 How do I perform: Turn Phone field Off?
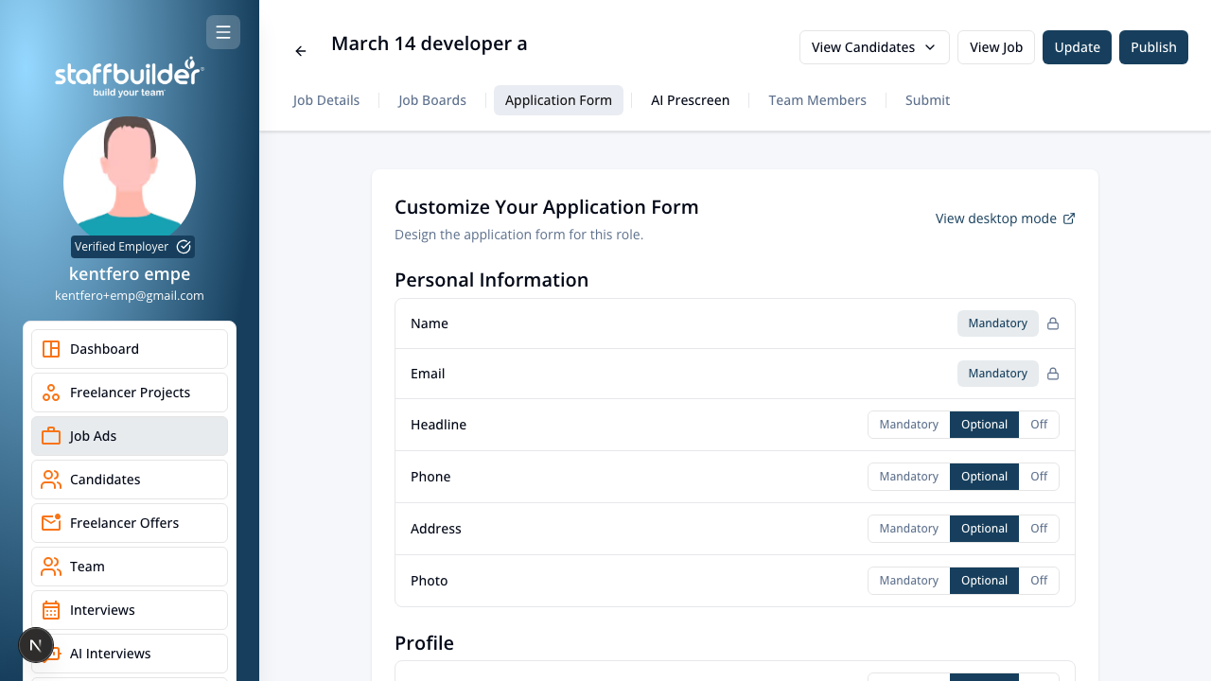(x=1039, y=477)
